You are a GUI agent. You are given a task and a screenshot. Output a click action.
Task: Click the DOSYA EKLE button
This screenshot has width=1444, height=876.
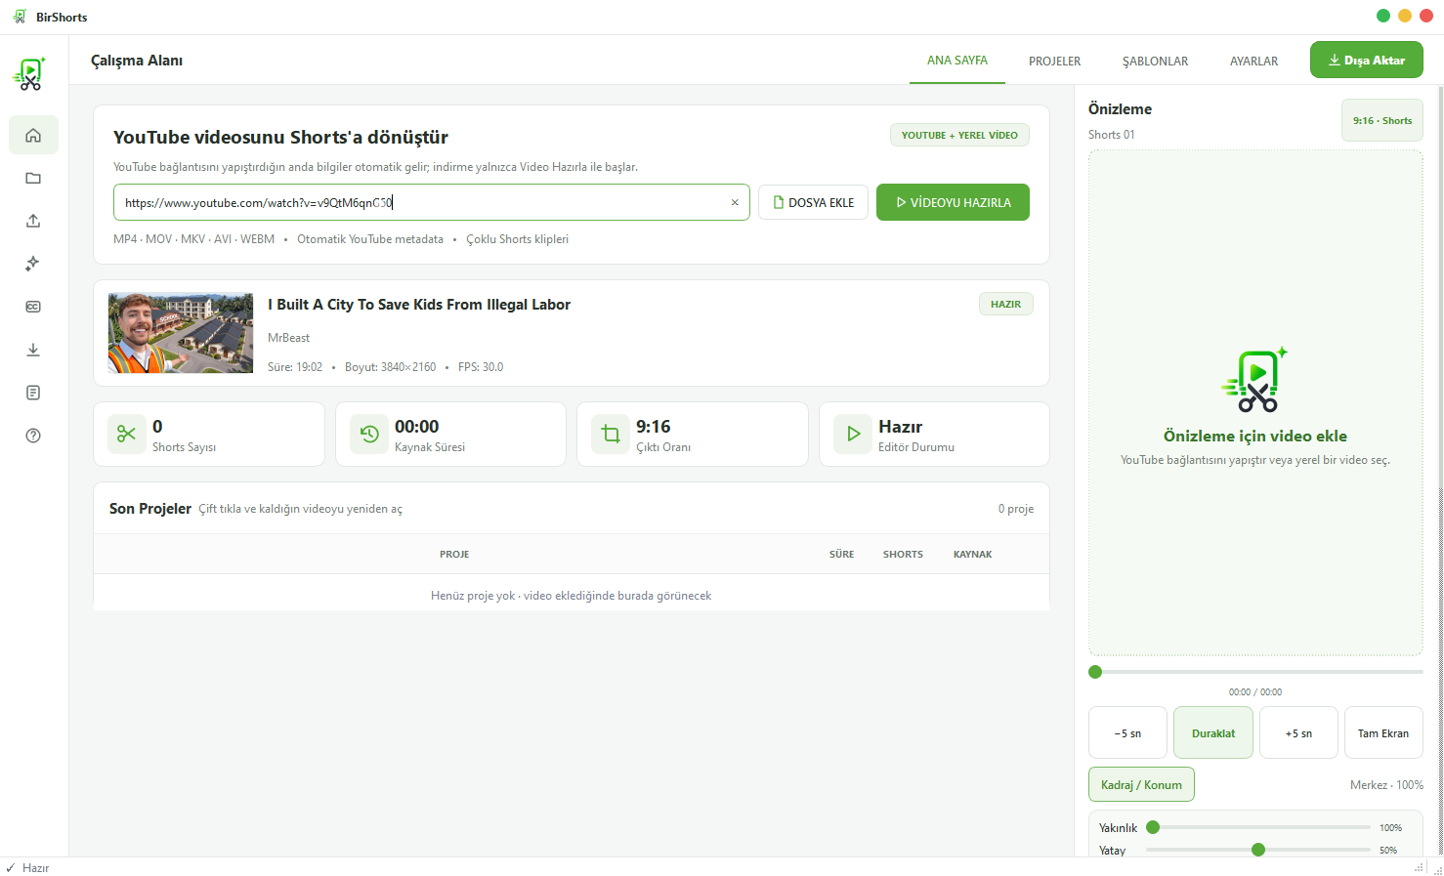(813, 202)
